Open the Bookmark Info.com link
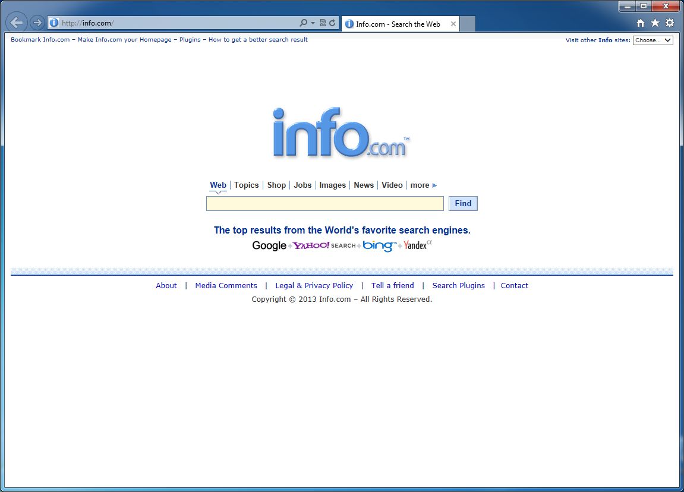 (40, 39)
